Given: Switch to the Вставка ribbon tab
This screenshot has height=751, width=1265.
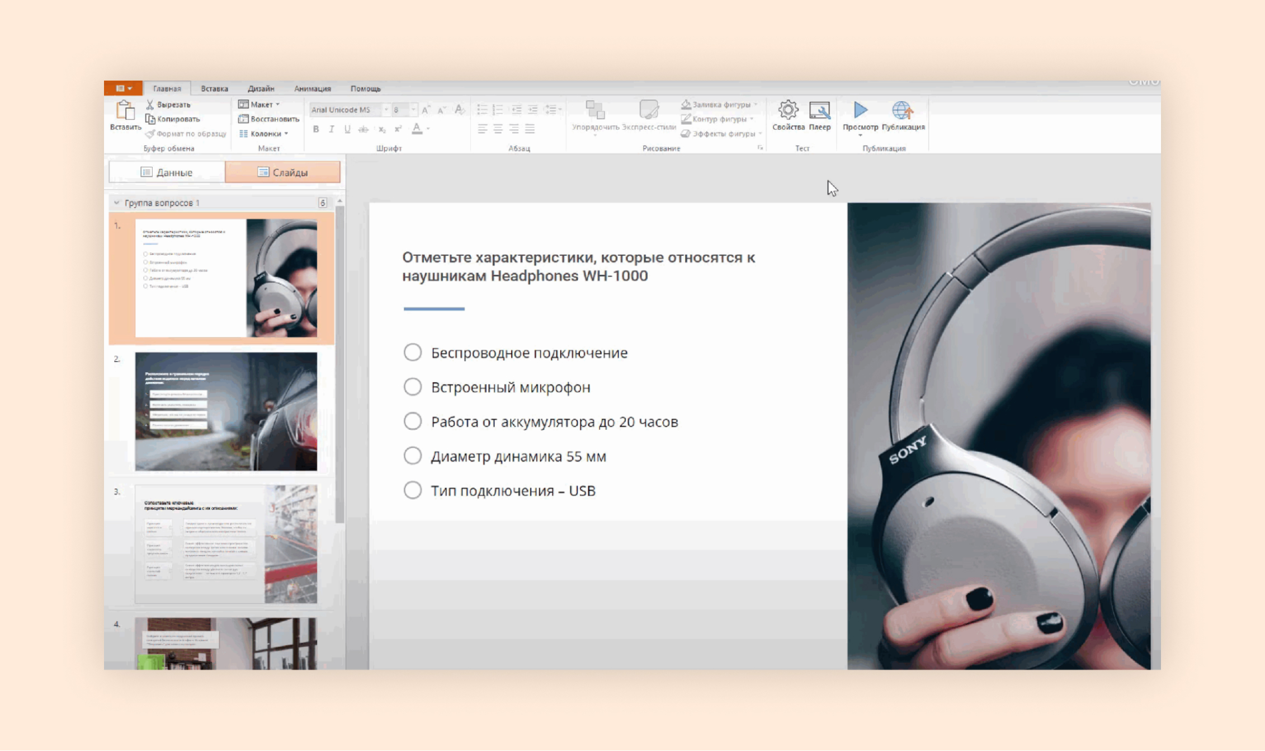Looking at the screenshot, I should pos(214,88).
